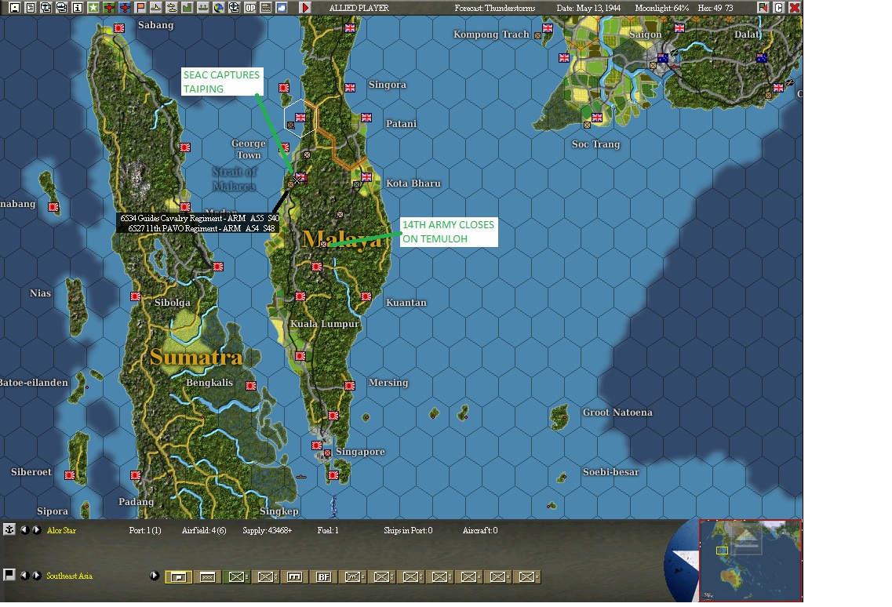
Task: Click the Southeast Asia command name
Action: click(x=69, y=576)
